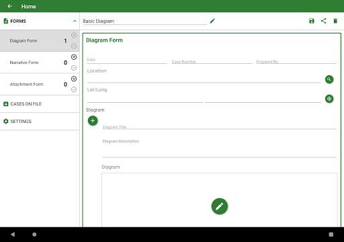Get current GPS coordinates via target button
Viewport: 344px width, 242px height.
(x=329, y=99)
